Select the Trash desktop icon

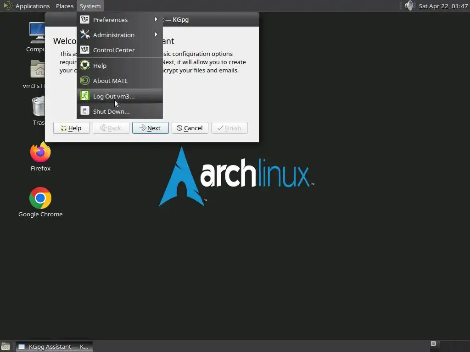click(39, 110)
